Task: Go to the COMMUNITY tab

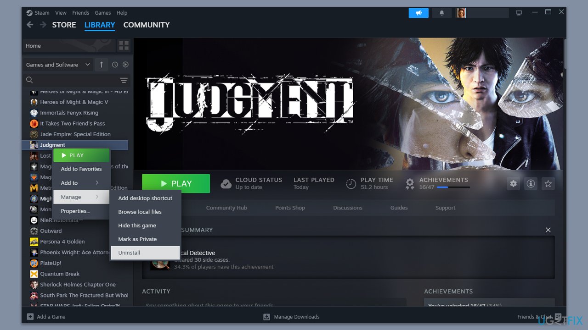Action: 147,25
